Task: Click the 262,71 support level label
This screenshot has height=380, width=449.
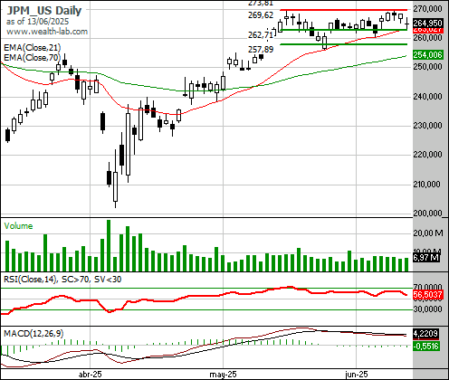Action: (261, 35)
